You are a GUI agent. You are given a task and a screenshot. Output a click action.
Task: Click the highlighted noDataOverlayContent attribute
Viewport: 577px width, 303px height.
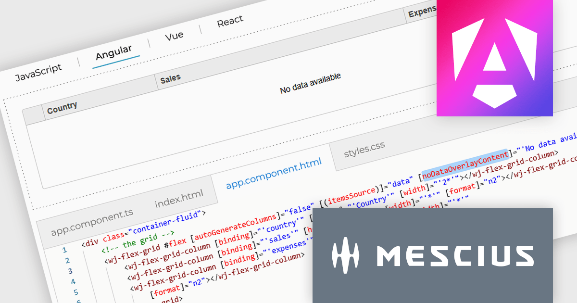[465, 165]
